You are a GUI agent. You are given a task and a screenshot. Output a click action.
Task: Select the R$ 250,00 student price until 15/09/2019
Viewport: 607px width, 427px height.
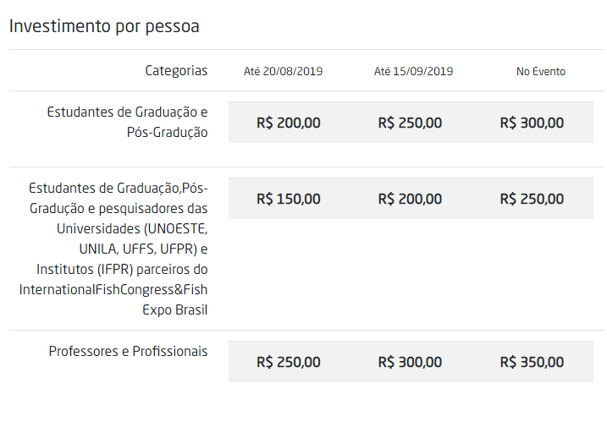point(410,123)
